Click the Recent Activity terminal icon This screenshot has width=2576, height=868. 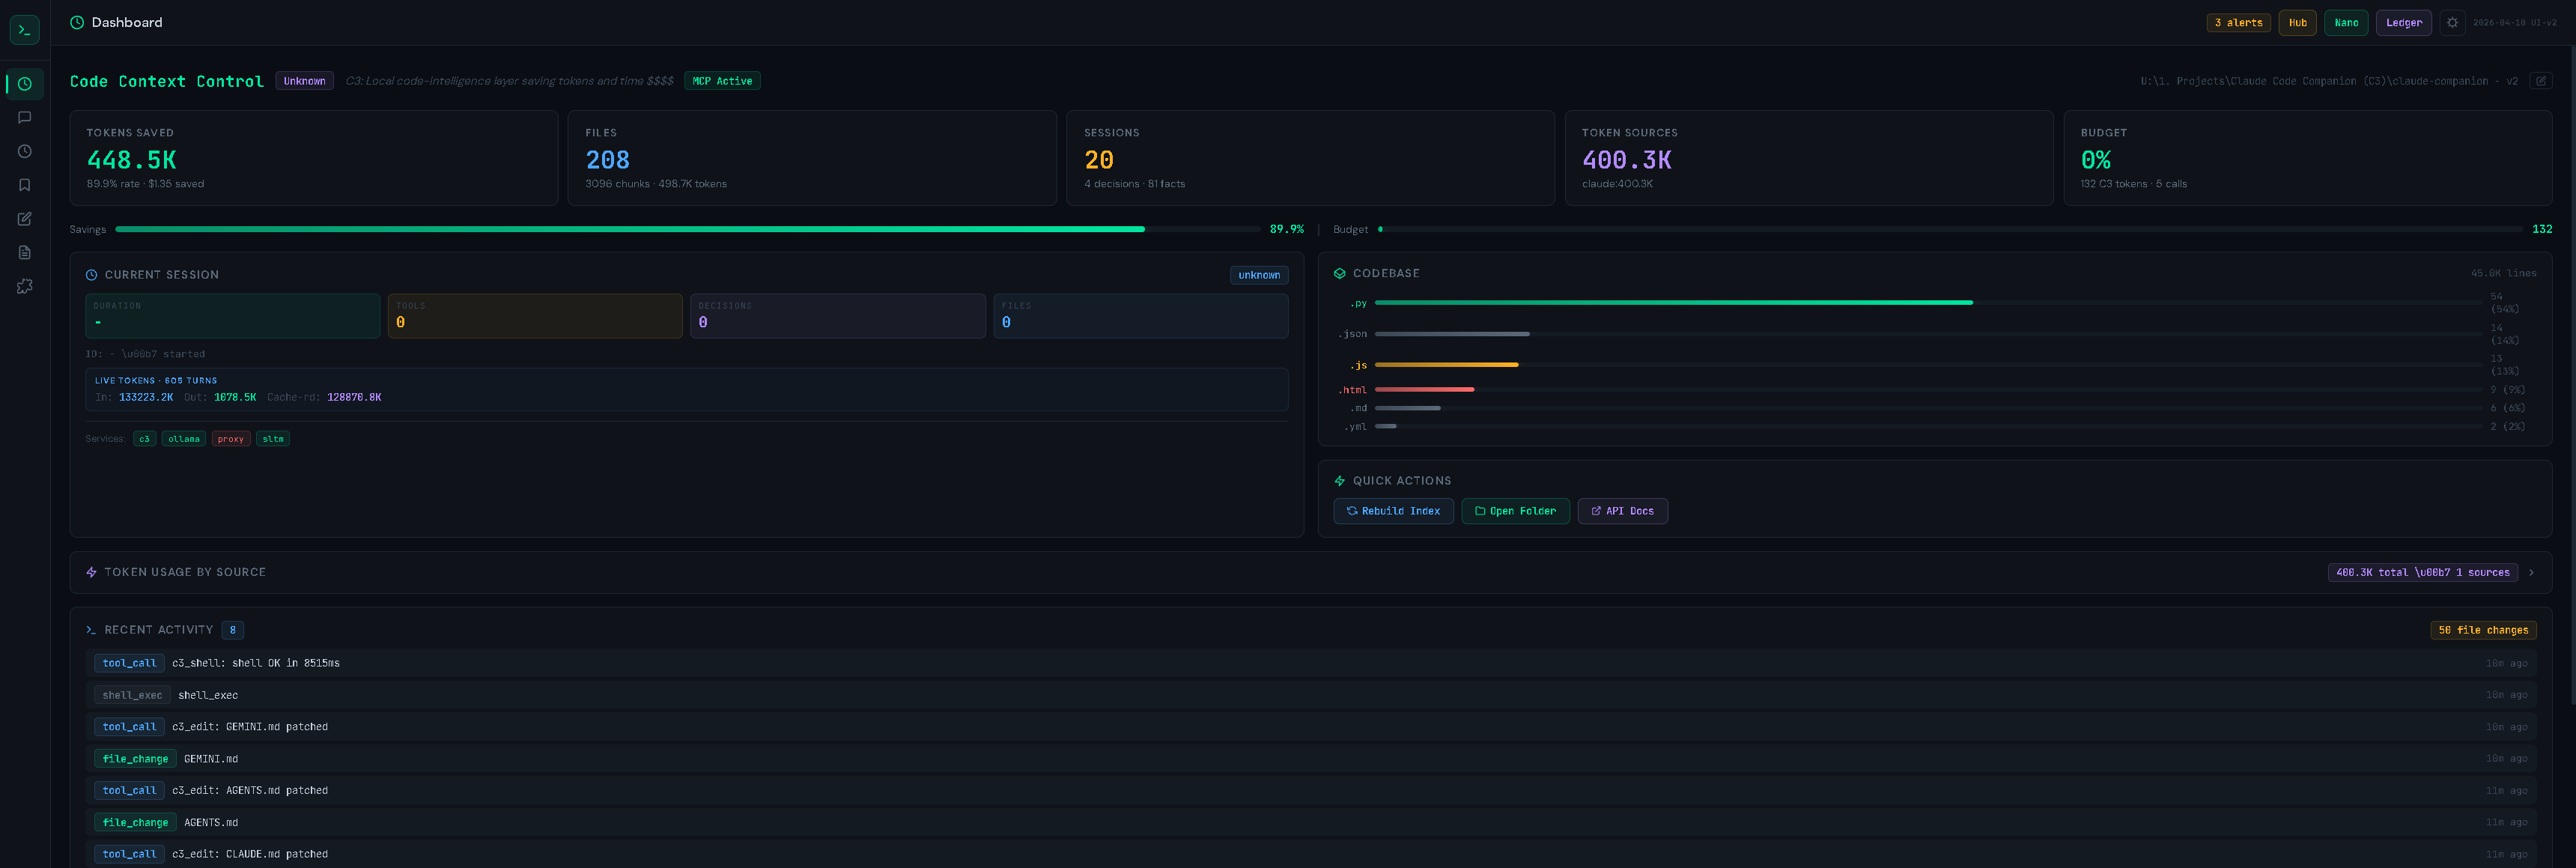(x=91, y=630)
